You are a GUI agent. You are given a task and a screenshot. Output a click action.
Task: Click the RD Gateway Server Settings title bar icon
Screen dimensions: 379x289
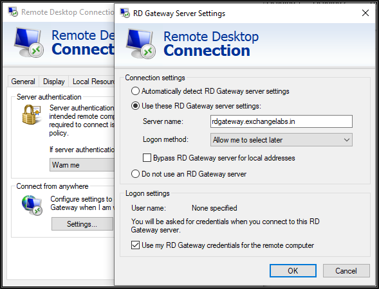125,13
